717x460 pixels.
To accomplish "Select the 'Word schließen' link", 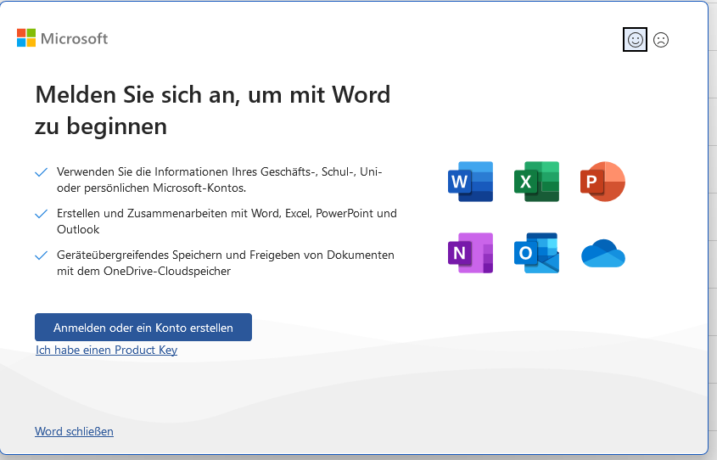I will [74, 431].
